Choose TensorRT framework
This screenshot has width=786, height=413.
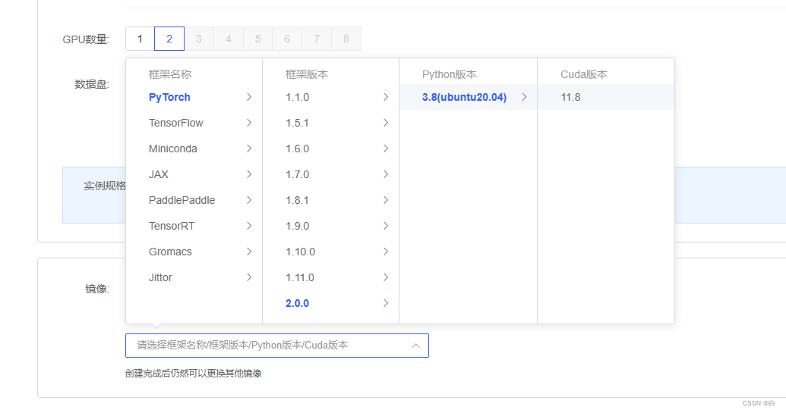point(194,226)
